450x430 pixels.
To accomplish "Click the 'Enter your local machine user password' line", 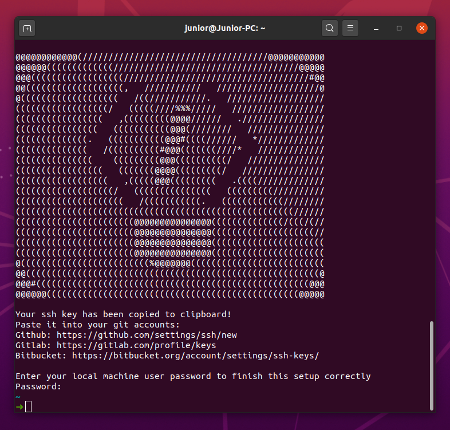I will (x=193, y=376).
